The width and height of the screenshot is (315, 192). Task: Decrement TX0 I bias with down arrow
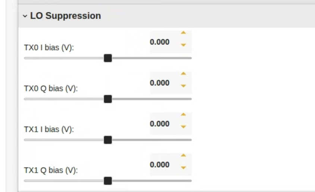(x=183, y=45)
